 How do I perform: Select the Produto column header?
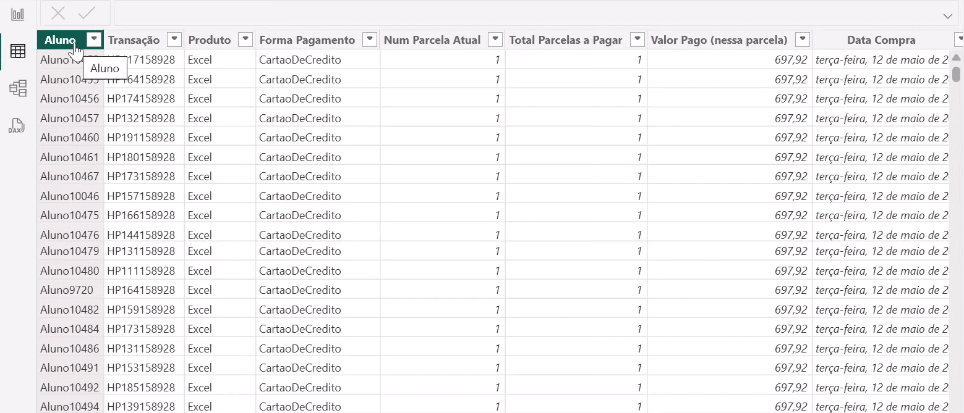[210, 40]
